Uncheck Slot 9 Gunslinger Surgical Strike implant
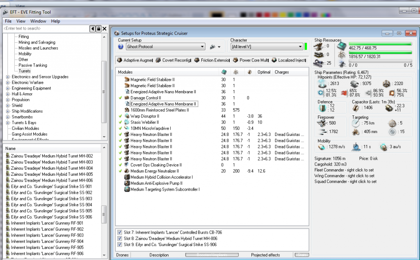 pyautogui.click(x=120, y=244)
